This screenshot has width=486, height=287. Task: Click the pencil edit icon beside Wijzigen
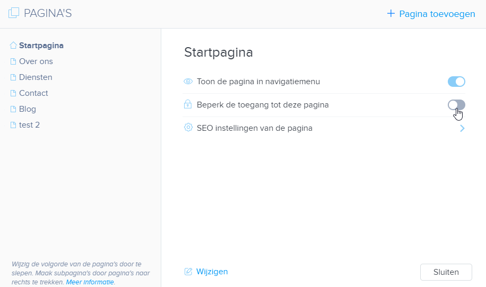click(x=188, y=272)
